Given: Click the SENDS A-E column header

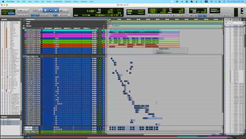Looking at the screenshot, I should [x=77, y=28].
